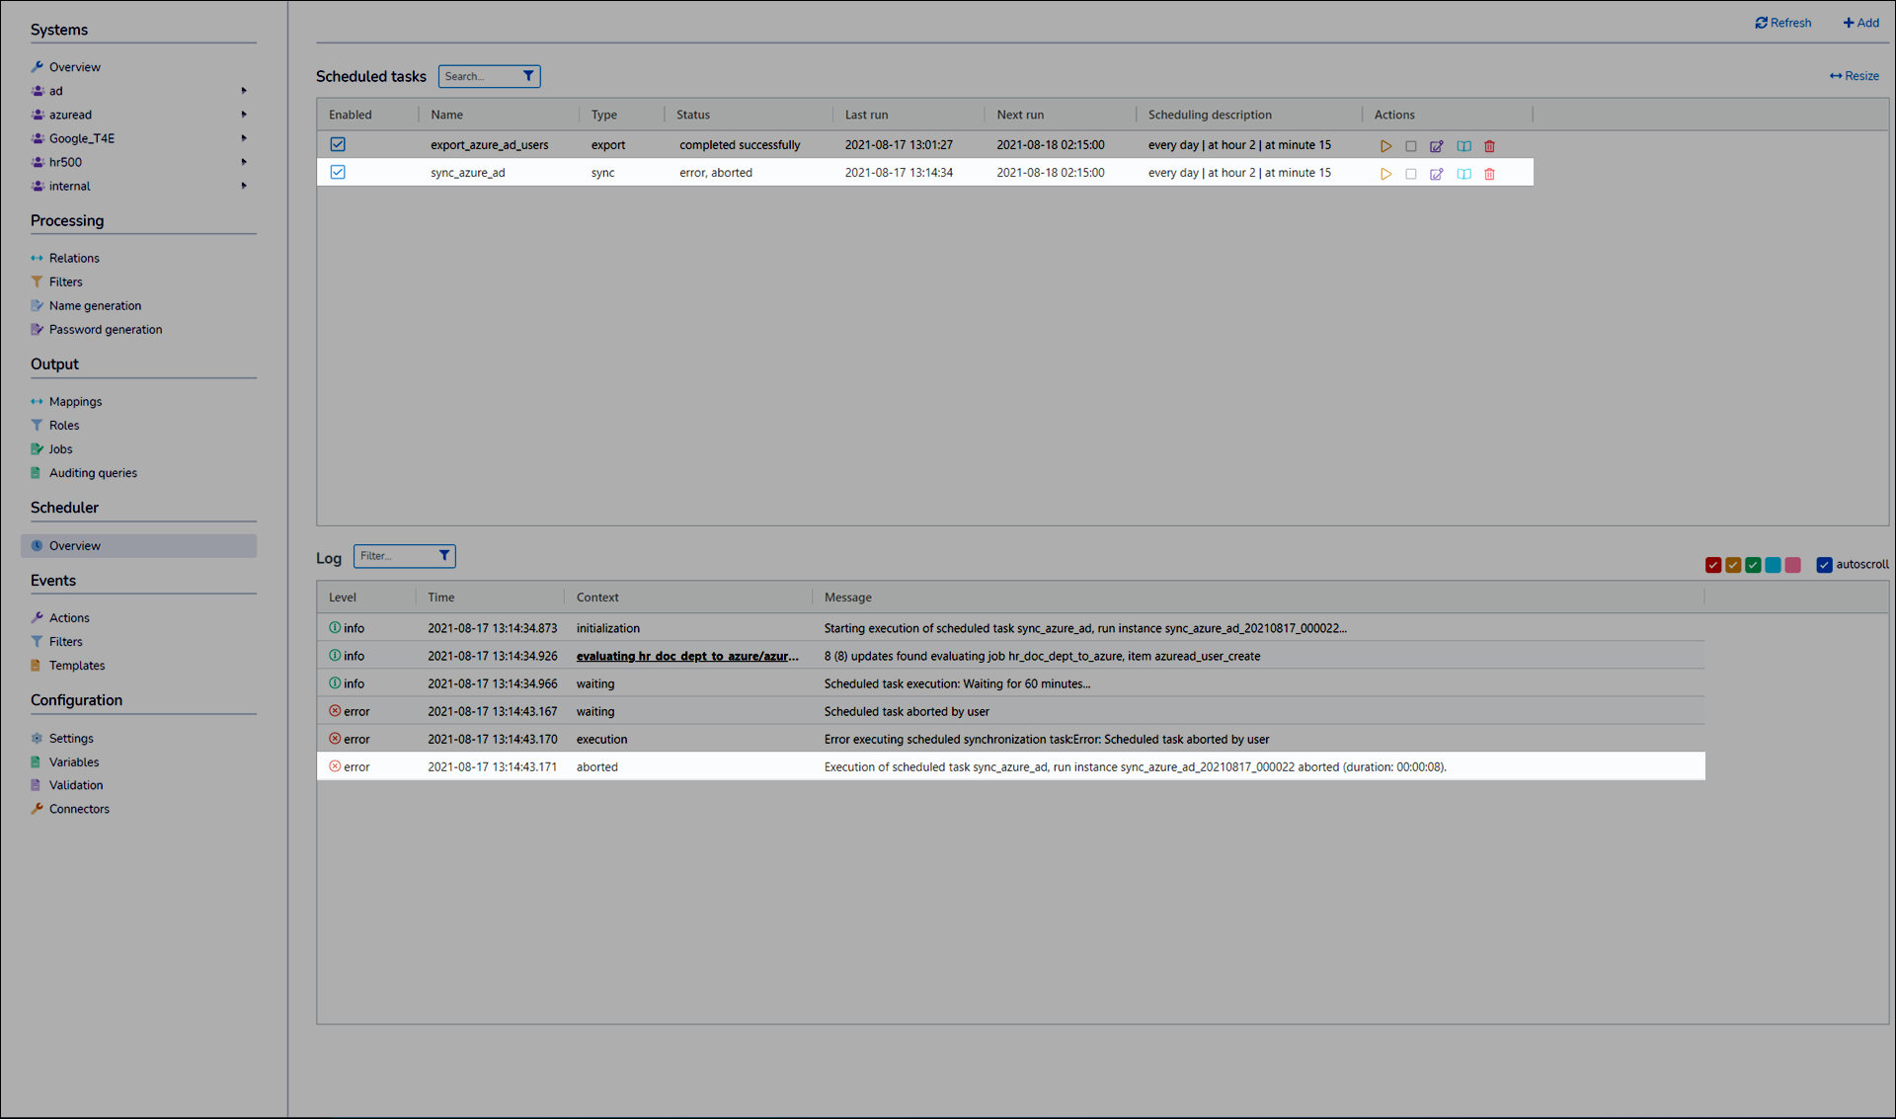Click the Scheduled tasks search filter funnel
1896x1119 pixels.
(x=528, y=76)
